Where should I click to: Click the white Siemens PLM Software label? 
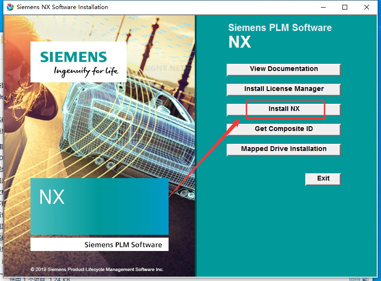99,245
